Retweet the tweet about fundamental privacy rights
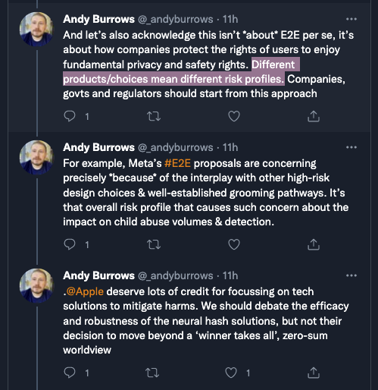 click(154, 117)
